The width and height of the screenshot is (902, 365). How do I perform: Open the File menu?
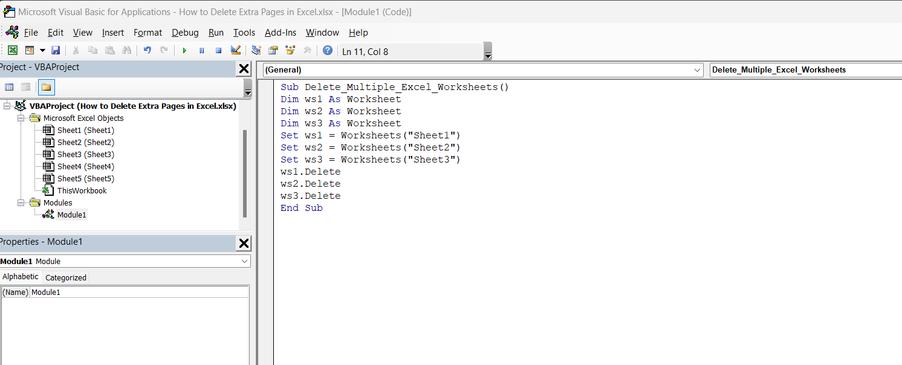coord(31,33)
